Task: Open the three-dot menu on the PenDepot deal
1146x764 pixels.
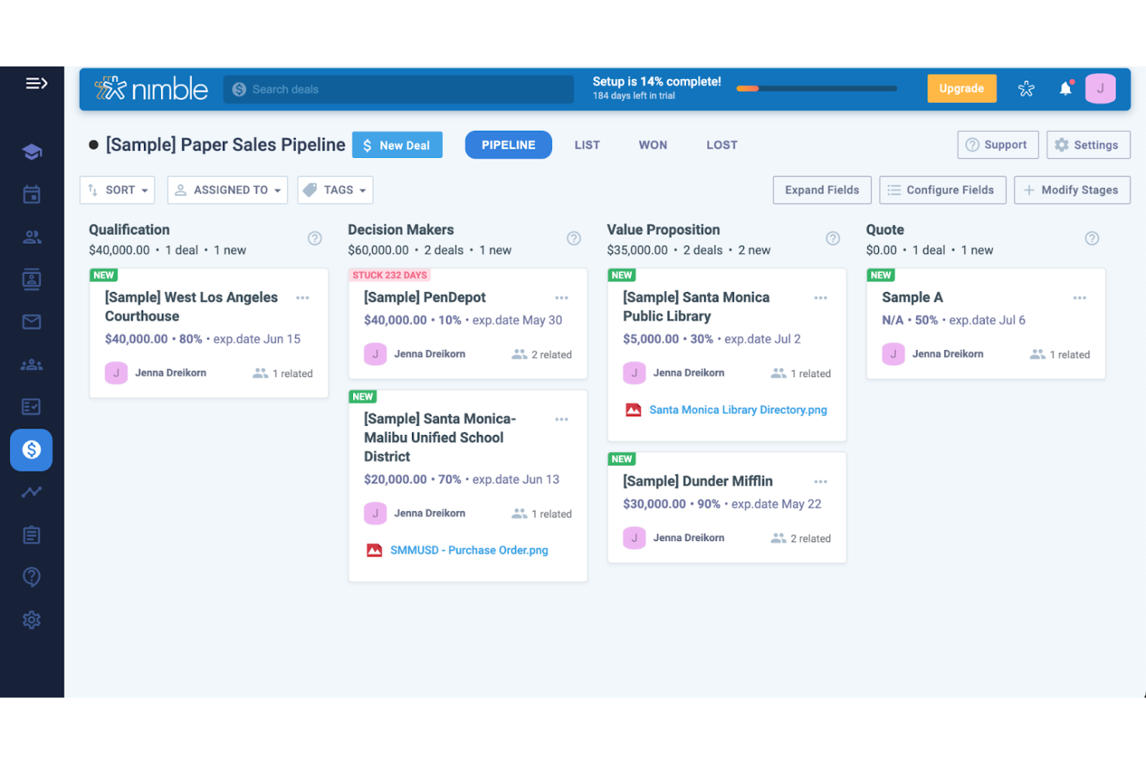Action: coord(561,298)
